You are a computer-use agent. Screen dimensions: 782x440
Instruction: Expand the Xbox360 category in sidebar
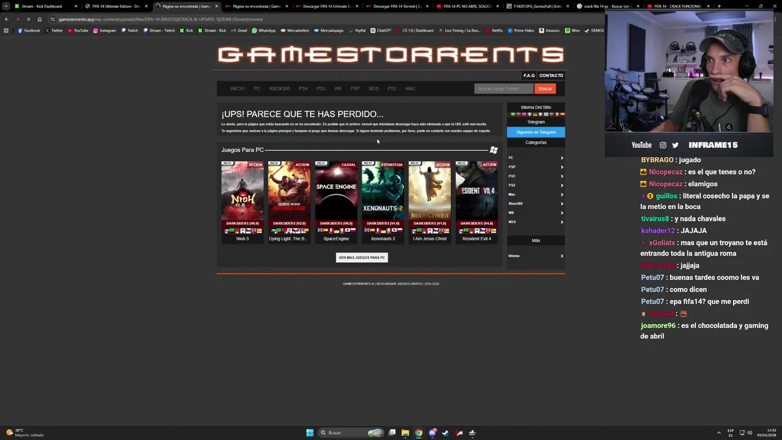[x=536, y=204]
